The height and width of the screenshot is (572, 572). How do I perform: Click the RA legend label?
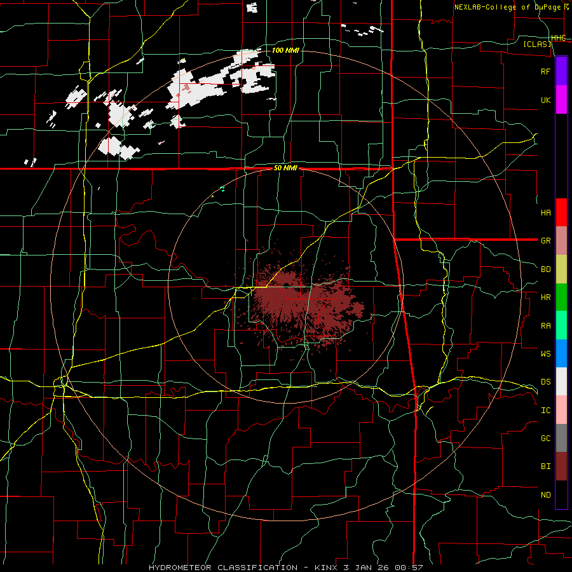545,326
